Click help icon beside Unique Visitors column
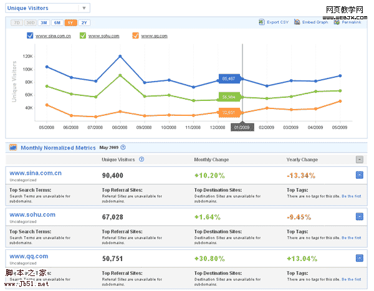Screen dimensions: 374x291 141,159
